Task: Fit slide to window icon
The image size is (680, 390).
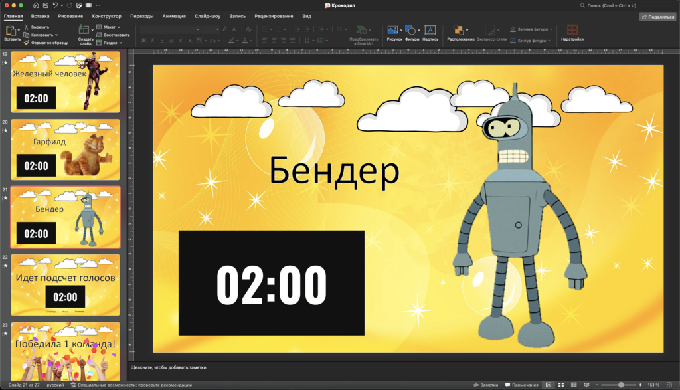Action: (x=669, y=385)
